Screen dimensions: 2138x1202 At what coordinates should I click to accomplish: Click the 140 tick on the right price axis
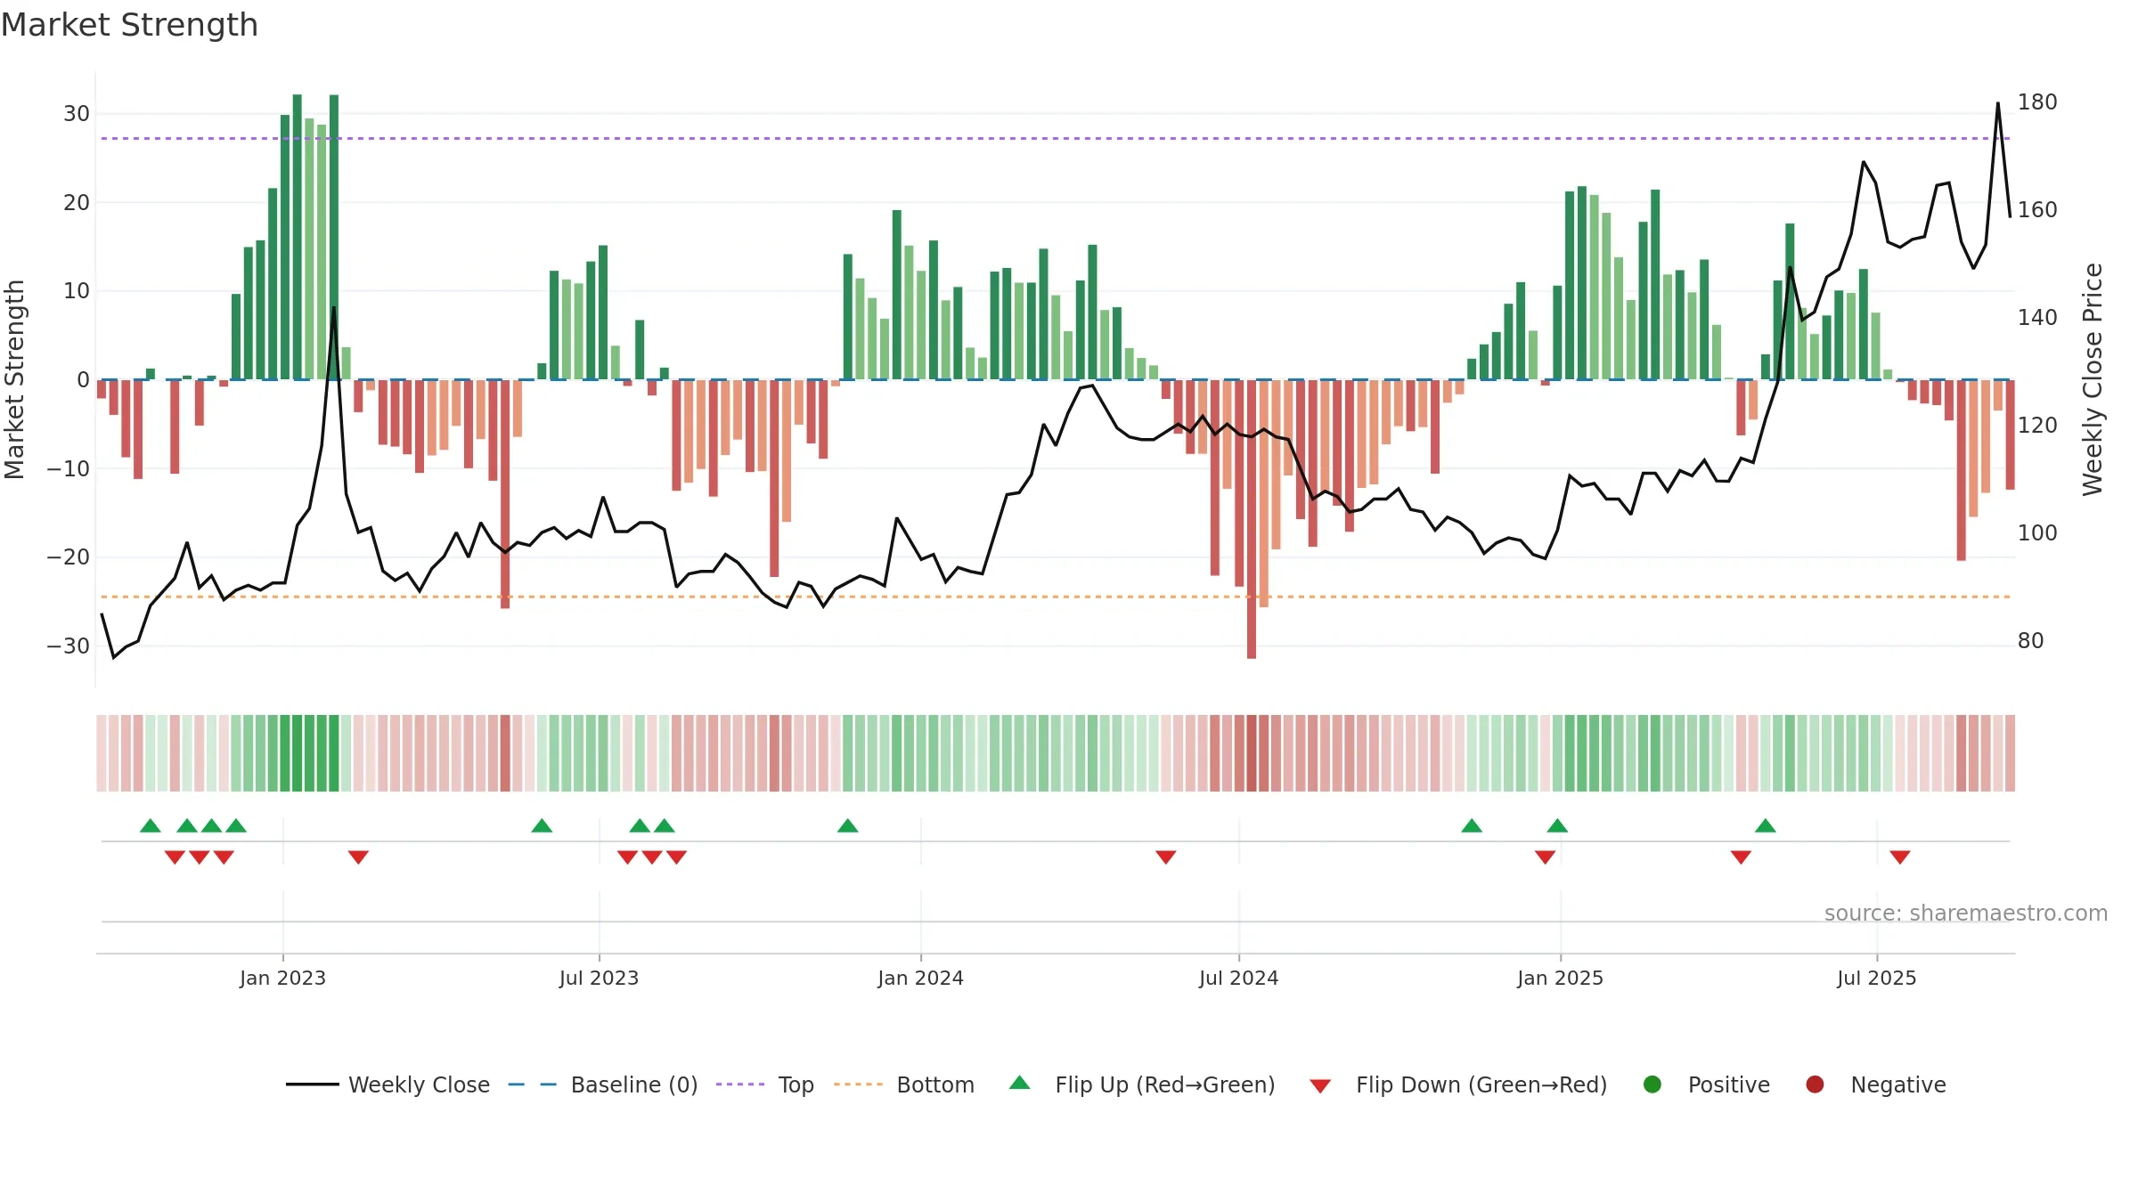(2037, 317)
